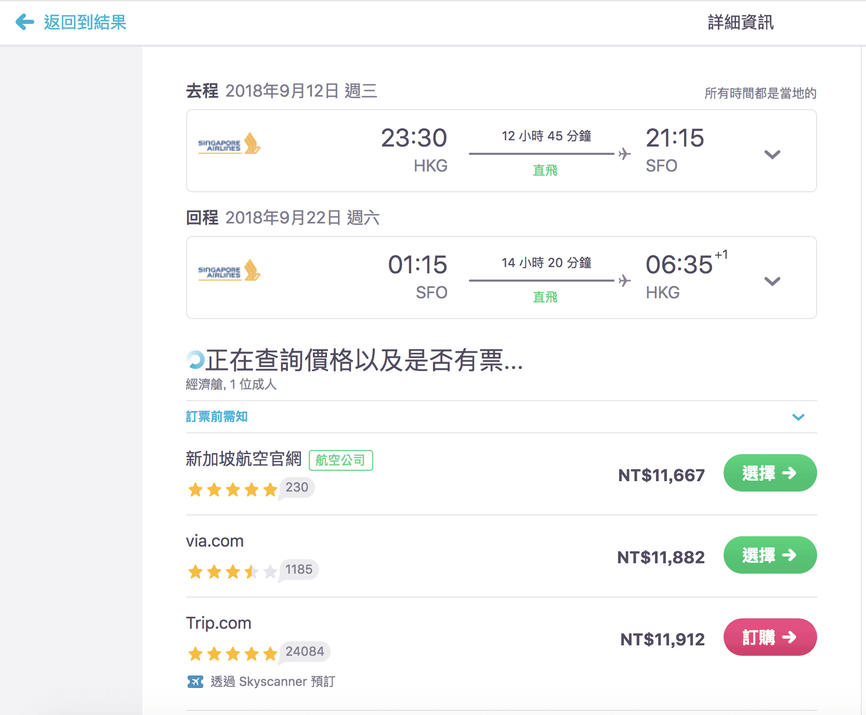Click 所有時間都是當地的 note
This screenshot has width=866, height=715.
coord(760,94)
